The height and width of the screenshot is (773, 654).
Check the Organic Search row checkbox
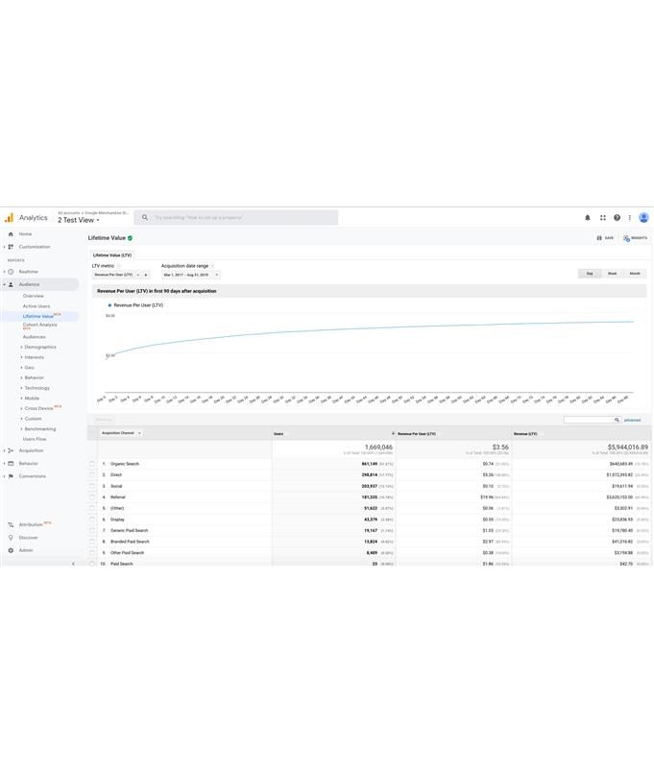[x=92, y=464]
